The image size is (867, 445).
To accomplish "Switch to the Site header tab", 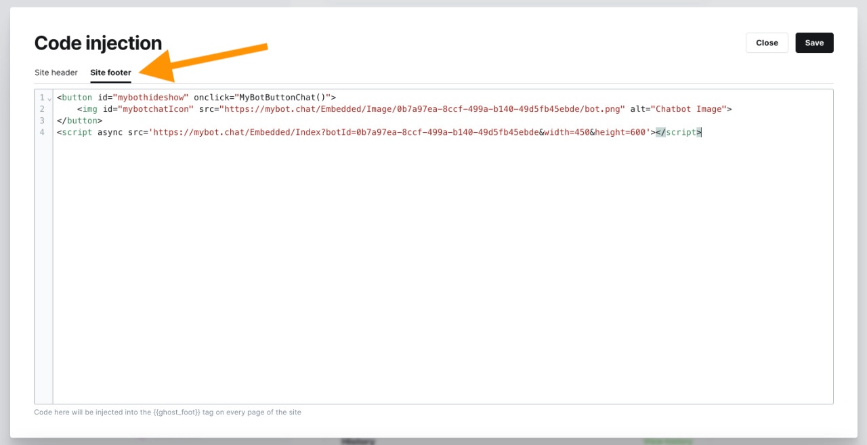I will pos(56,72).
